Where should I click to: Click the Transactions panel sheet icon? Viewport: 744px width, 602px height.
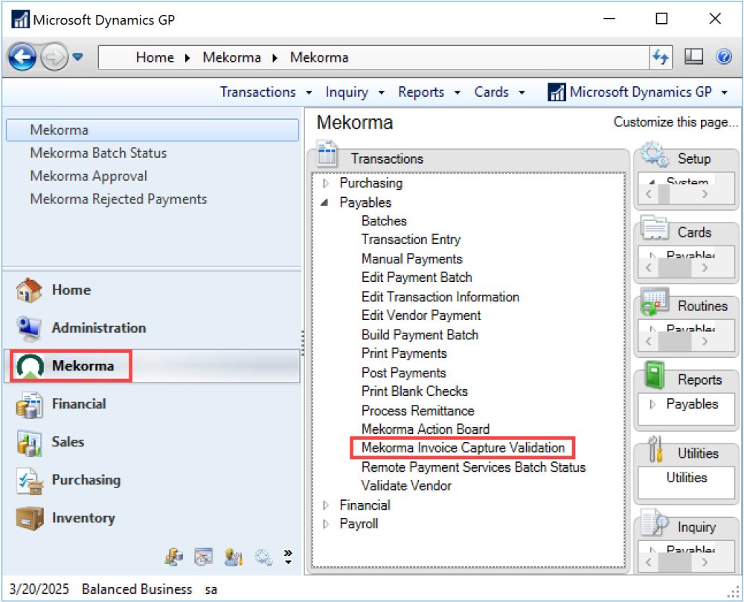tap(327, 154)
